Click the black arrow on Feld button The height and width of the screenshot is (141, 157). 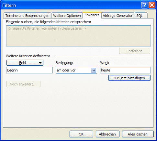pyautogui.click(x=40, y=63)
